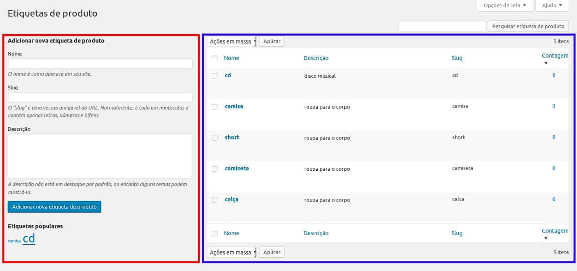The image size is (577, 271).
Task: Click the camisa row description text
Action: point(327,107)
